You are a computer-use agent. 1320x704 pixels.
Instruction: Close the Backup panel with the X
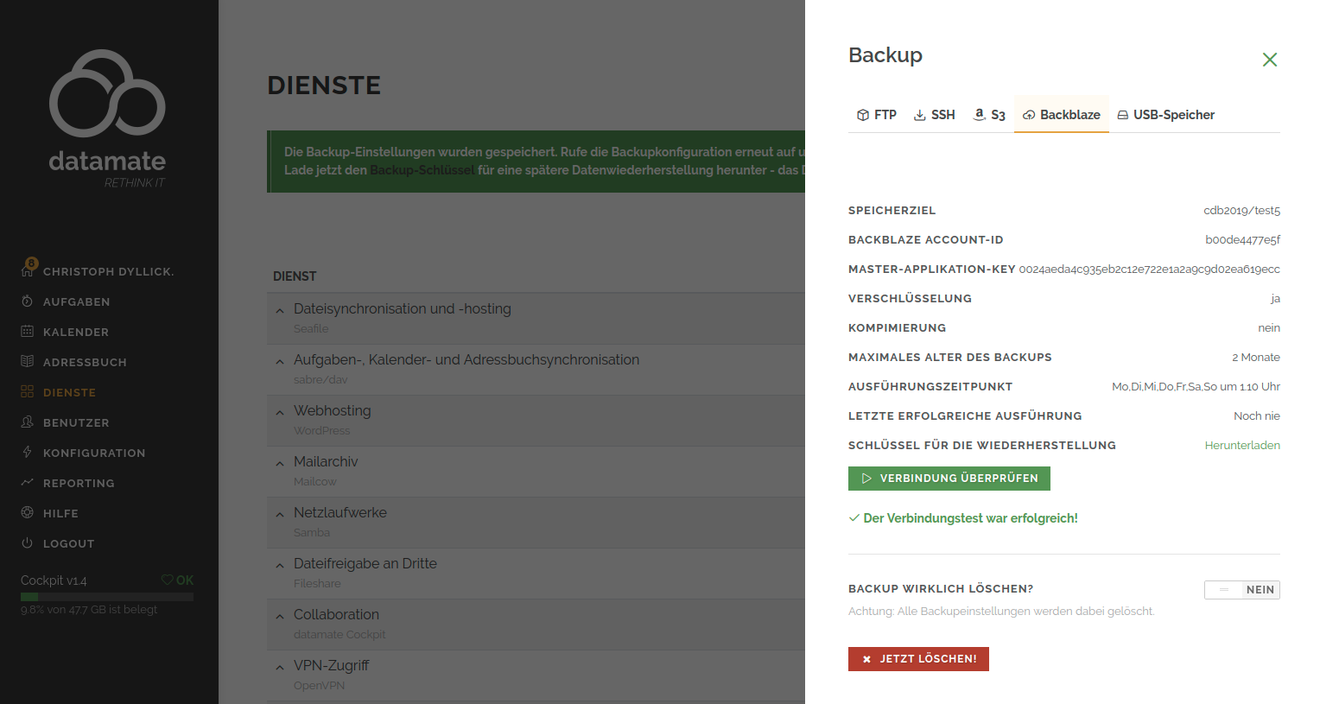click(1269, 60)
